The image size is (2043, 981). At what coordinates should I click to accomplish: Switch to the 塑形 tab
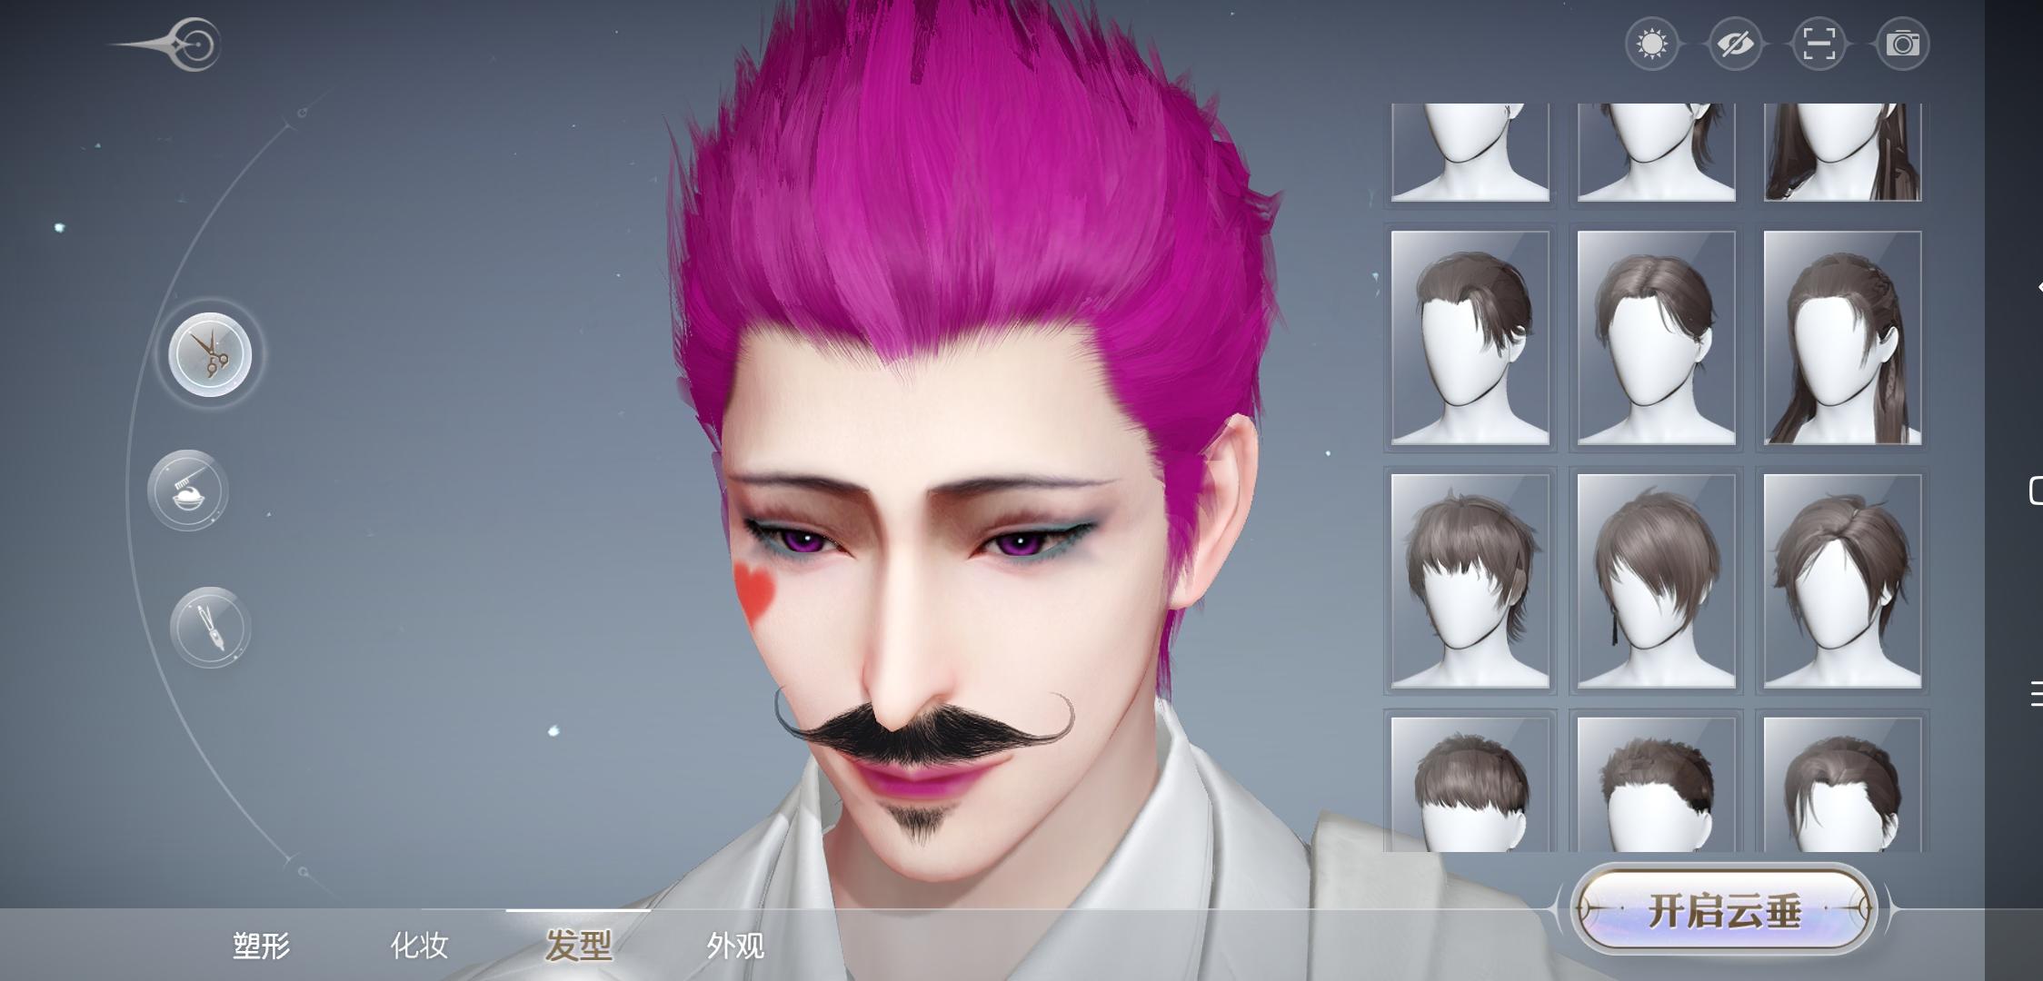pos(261,946)
